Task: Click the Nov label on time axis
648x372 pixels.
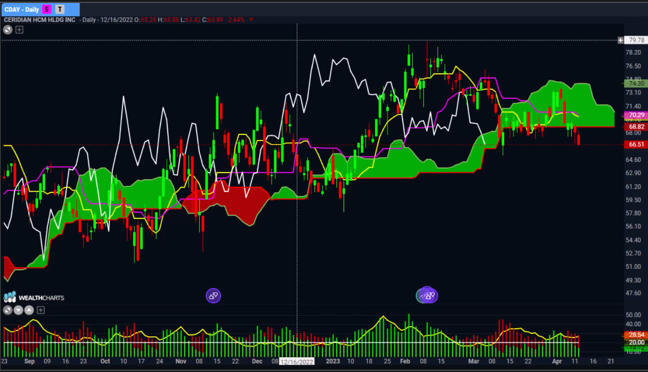Action: 181,361
